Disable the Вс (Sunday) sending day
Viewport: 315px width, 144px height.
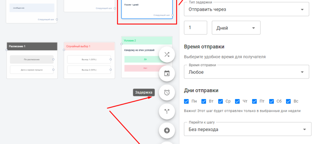pos(289,101)
